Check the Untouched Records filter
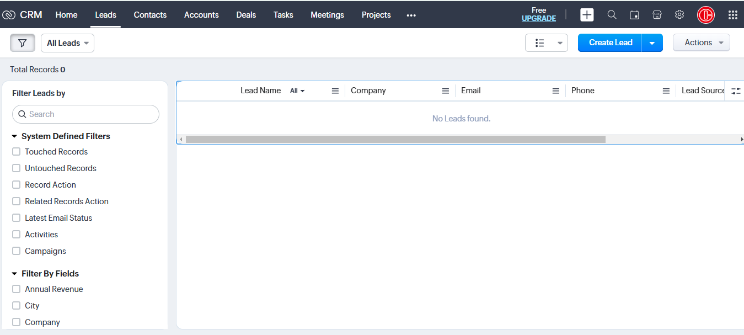The image size is (744, 335). coord(17,168)
